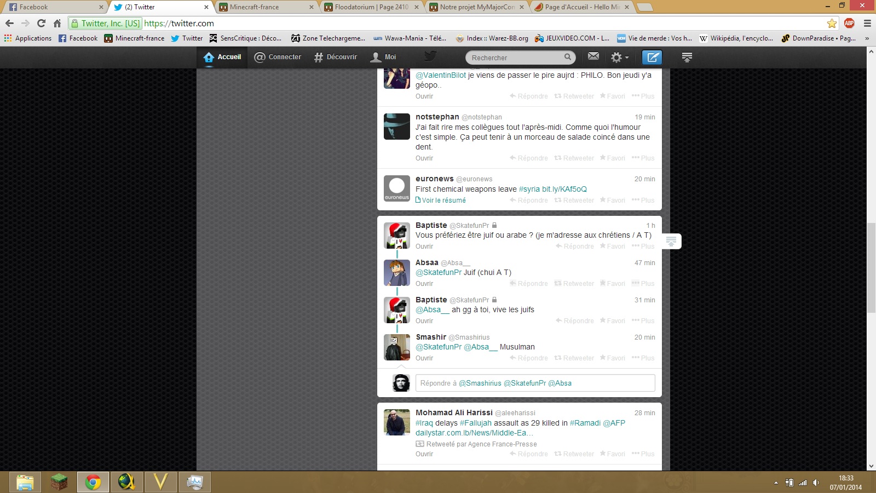Launch Minecraft from the Windows taskbar
The height and width of the screenshot is (493, 876).
[x=59, y=482]
